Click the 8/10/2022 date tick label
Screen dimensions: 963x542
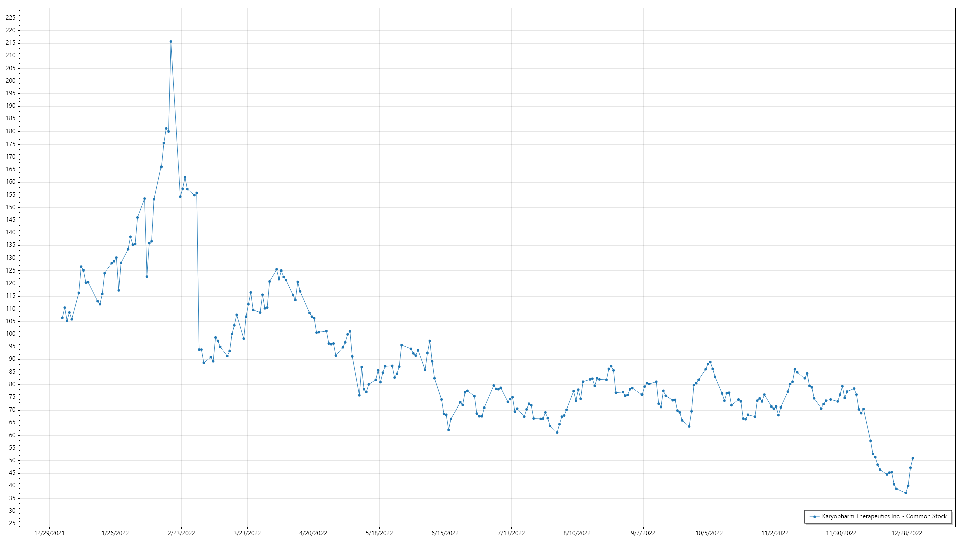(577, 533)
